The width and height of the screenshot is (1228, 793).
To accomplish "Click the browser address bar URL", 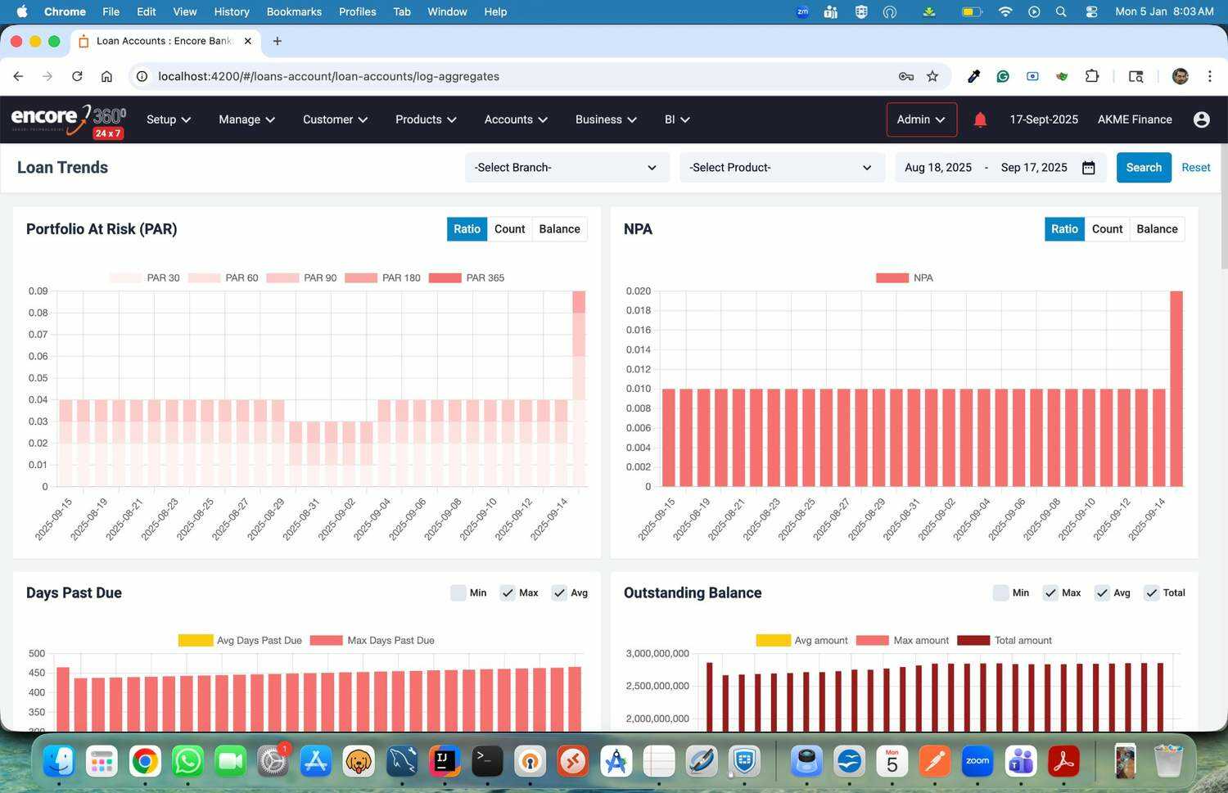I will [x=328, y=76].
